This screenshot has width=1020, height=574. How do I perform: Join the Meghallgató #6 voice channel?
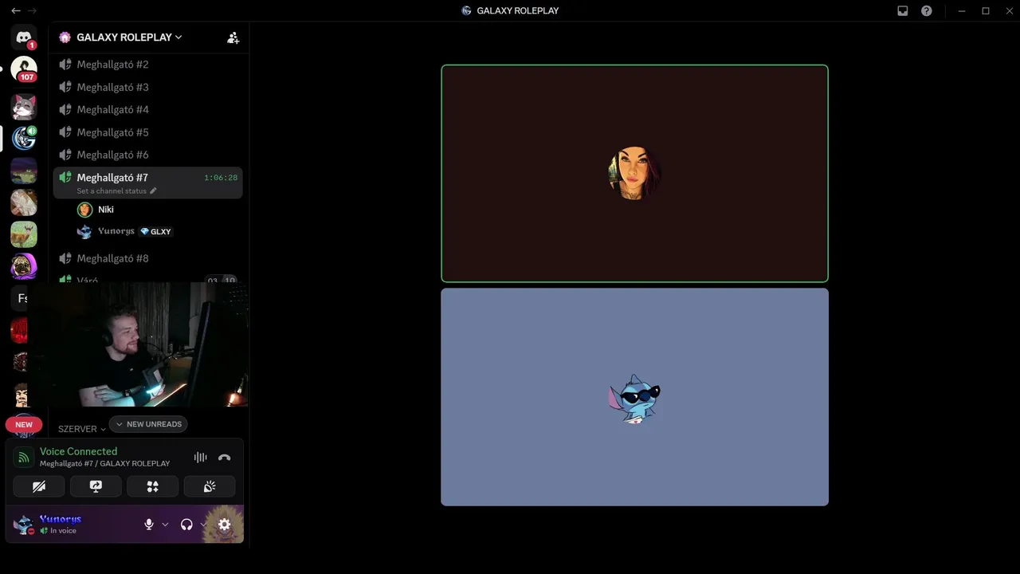coord(148,155)
